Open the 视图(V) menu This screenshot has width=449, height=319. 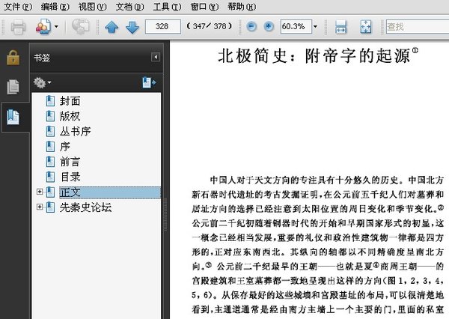pos(92,6)
